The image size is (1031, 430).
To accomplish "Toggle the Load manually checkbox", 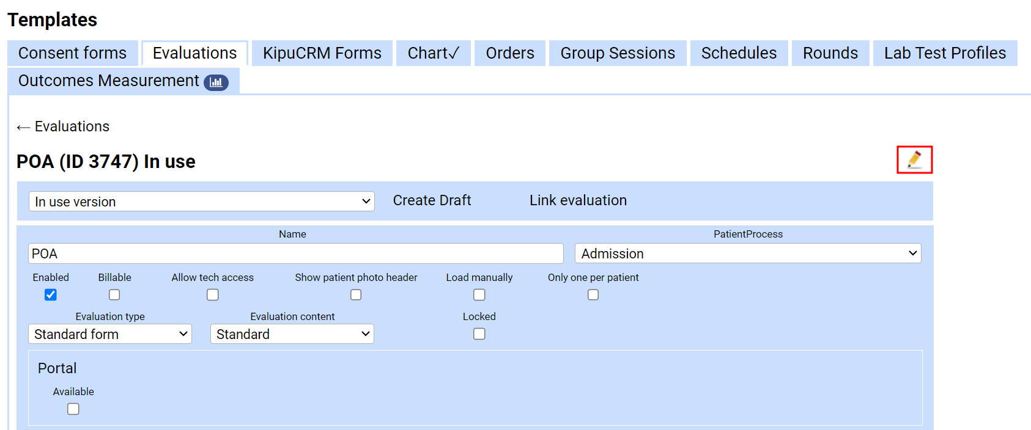I will point(479,295).
